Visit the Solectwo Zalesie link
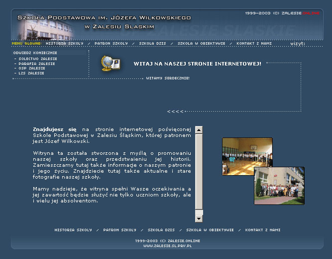332x259 pixels. pos(38,59)
